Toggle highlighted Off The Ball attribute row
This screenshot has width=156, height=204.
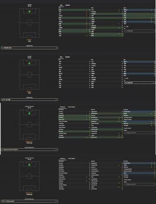pyautogui.click(x=107, y=130)
